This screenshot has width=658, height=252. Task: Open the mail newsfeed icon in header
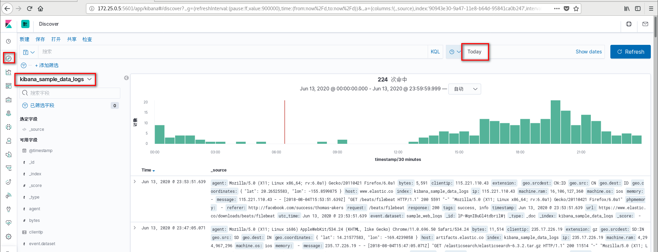point(645,24)
